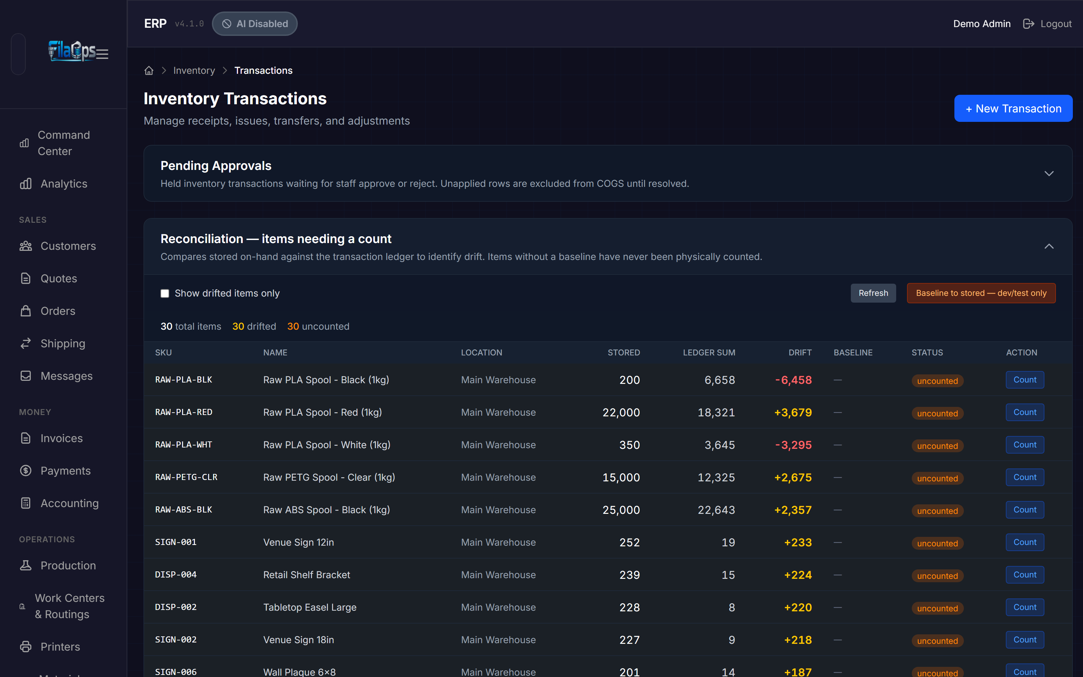Click the Orders shopping bag icon
Screen dimensions: 1083x677
pos(25,311)
